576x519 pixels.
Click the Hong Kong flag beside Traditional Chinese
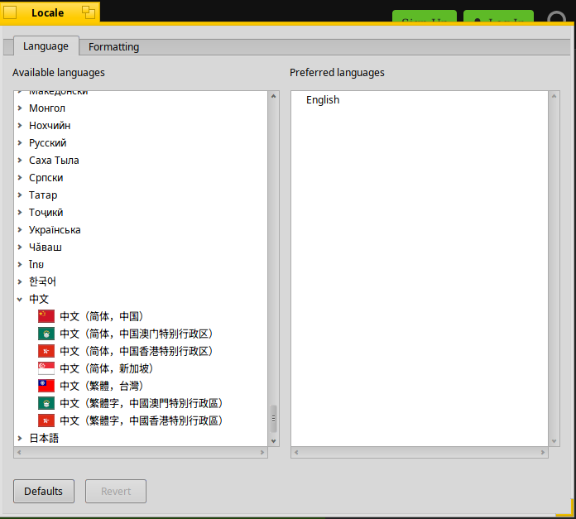[x=46, y=420]
